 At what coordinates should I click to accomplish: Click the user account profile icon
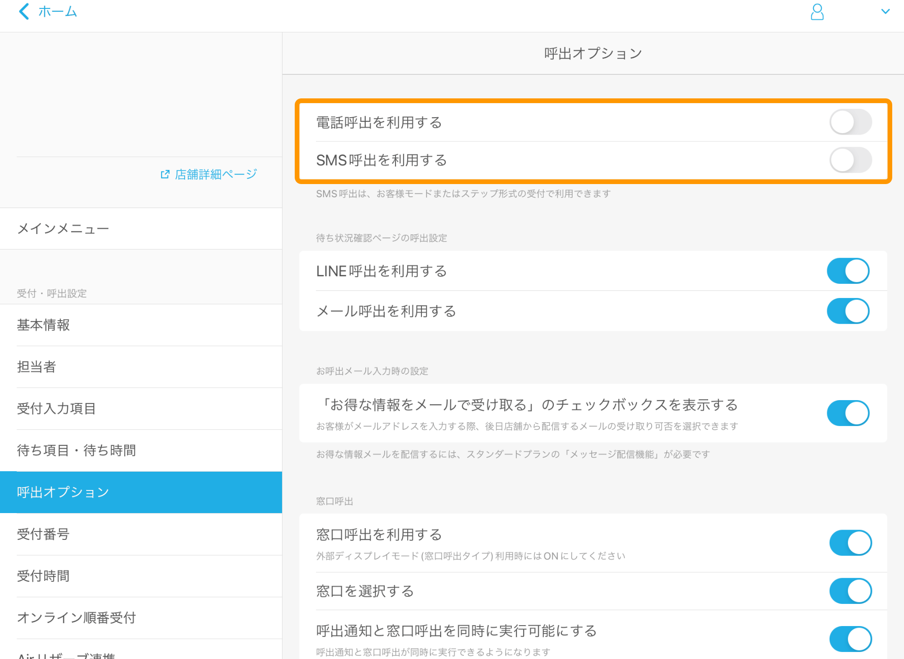817,12
